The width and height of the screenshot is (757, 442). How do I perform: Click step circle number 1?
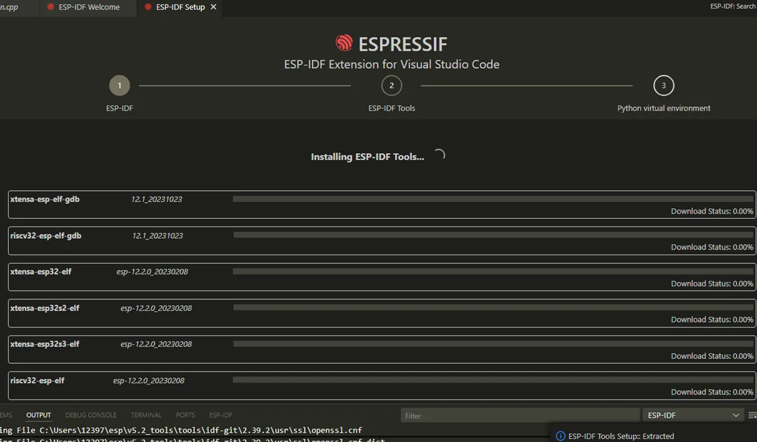[119, 86]
